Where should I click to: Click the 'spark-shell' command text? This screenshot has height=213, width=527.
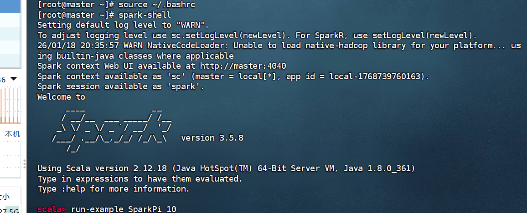[x=145, y=15]
